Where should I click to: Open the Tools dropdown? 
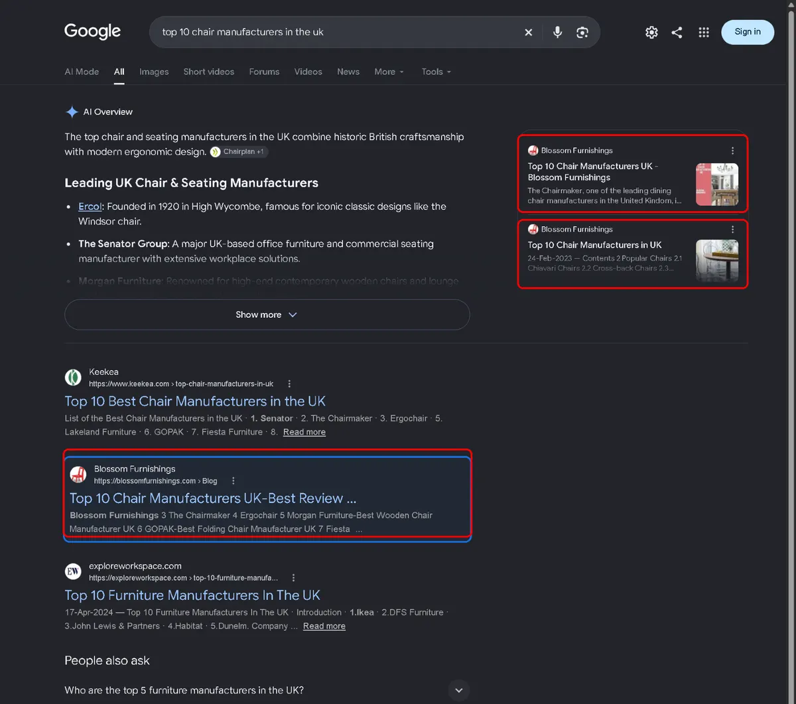436,72
